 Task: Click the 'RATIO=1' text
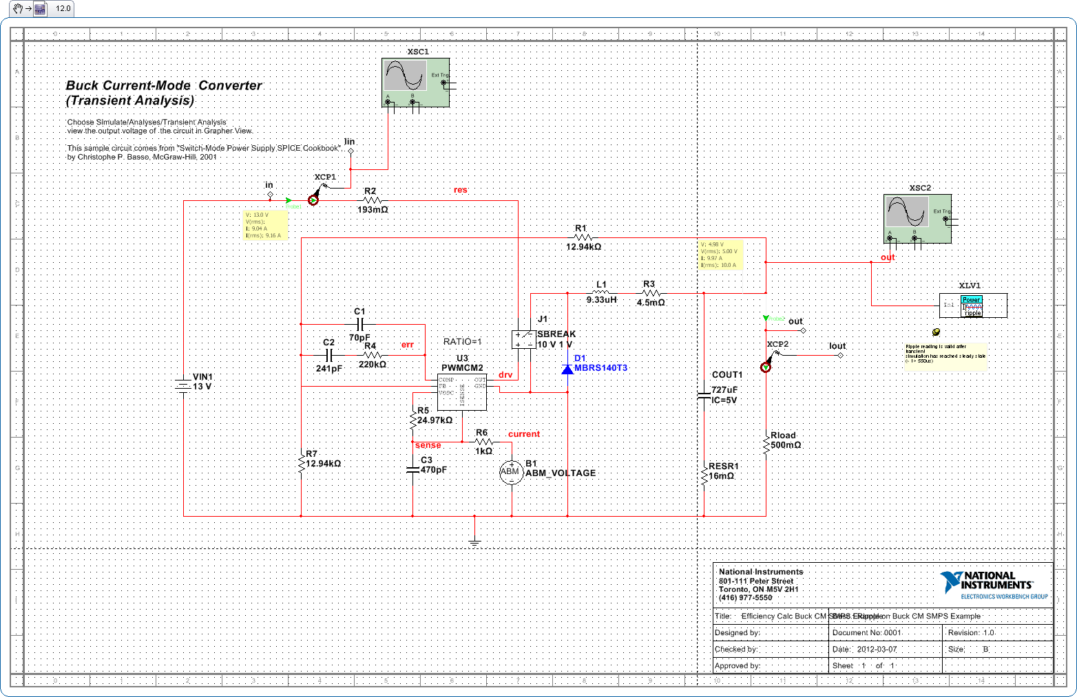click(463, 342)
